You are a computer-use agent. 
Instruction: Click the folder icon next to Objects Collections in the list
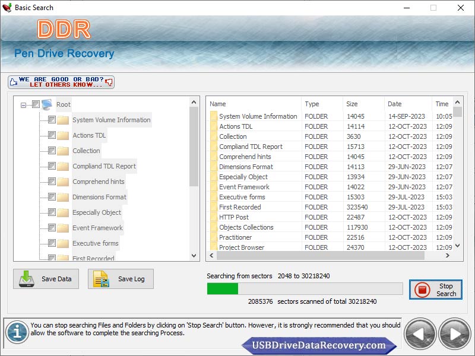point(214,227)
